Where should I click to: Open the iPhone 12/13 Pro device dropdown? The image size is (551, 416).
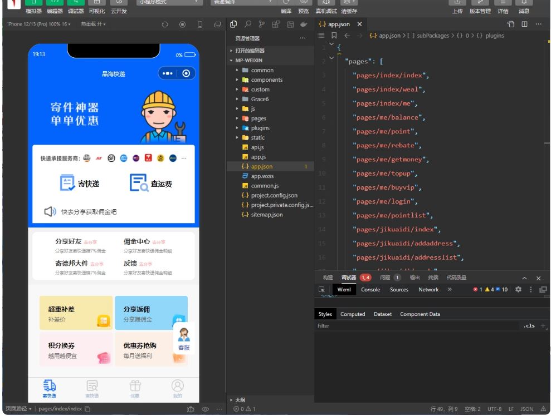pyautogui.click(x=39, y=24)
